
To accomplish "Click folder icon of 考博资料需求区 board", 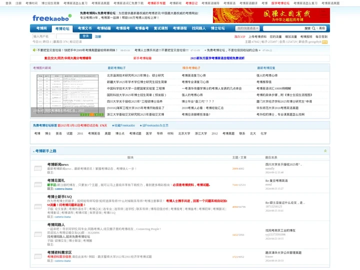I will coord(38,256).
